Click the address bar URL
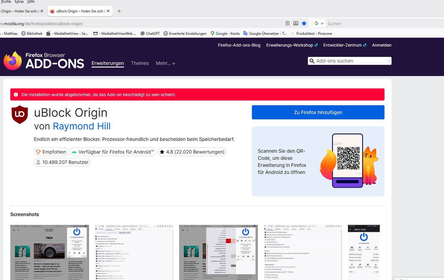The height and width of the screenshot is (280, 444). (x=42, y=24)
